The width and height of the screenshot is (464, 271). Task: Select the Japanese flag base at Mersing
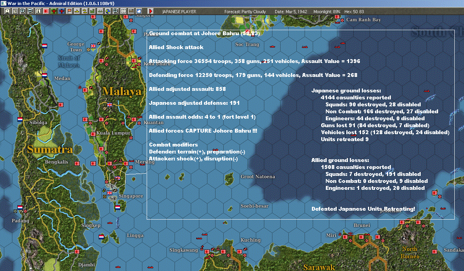click(126, 163)
